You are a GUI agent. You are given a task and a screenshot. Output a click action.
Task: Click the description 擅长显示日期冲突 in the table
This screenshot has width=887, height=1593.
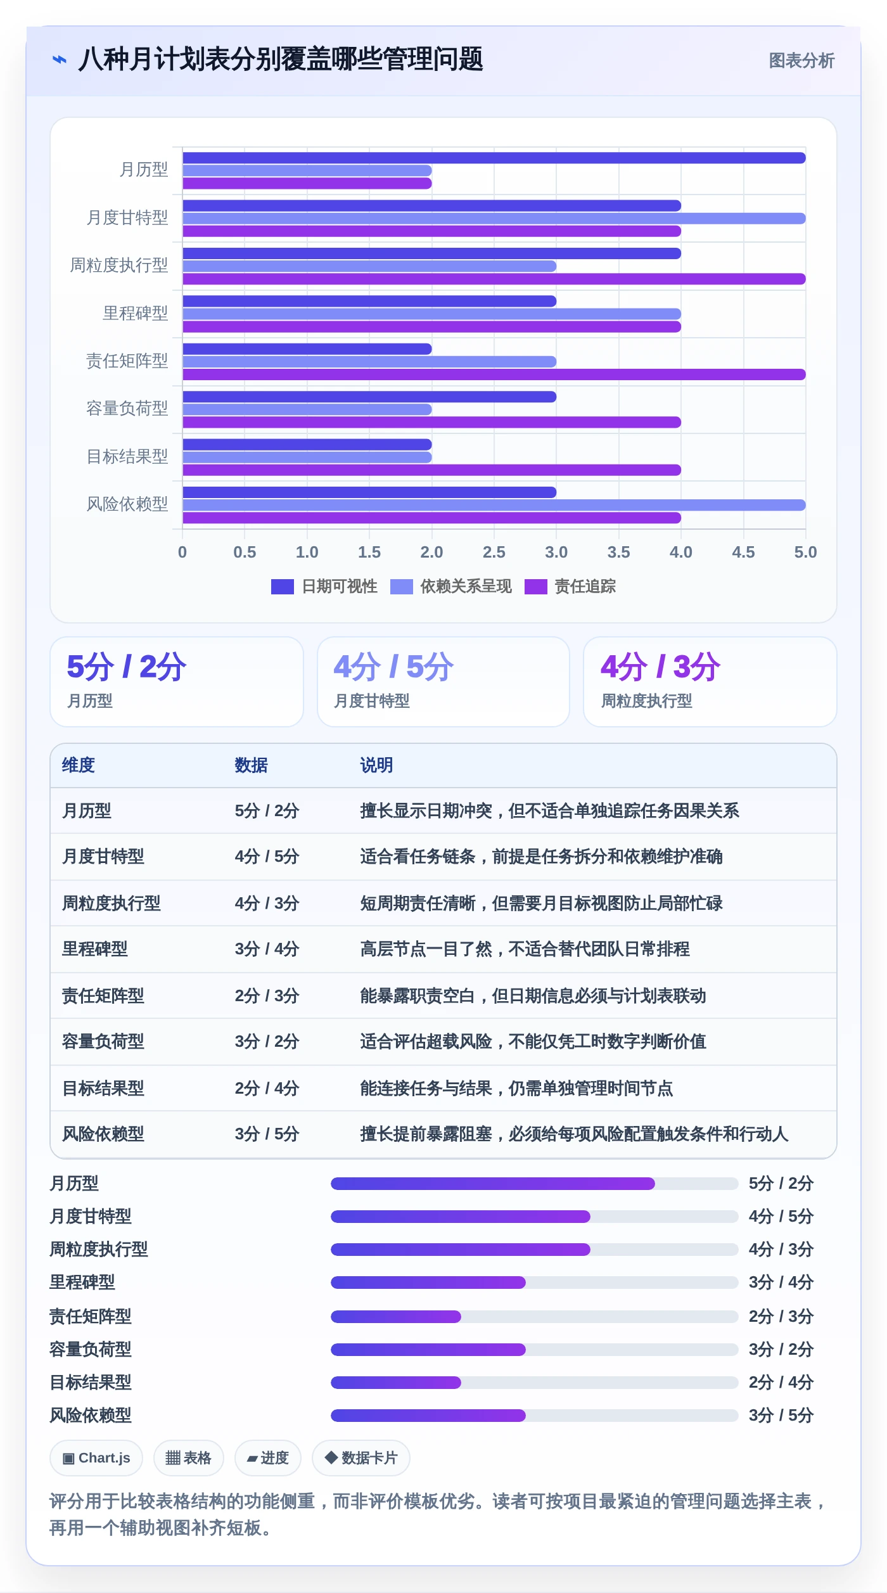pyautogui.click(x=549, y=810)
